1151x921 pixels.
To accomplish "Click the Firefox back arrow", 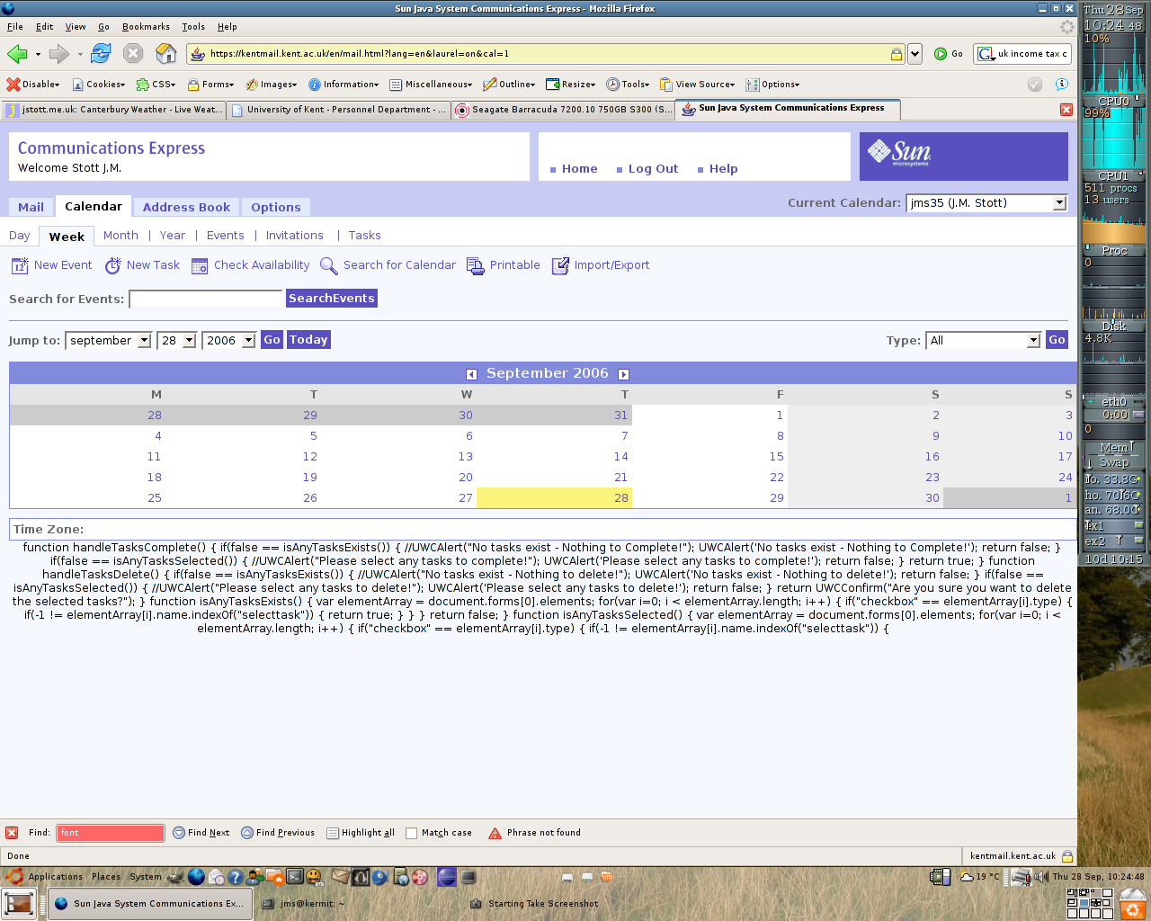I will click(x=17, y=54).
